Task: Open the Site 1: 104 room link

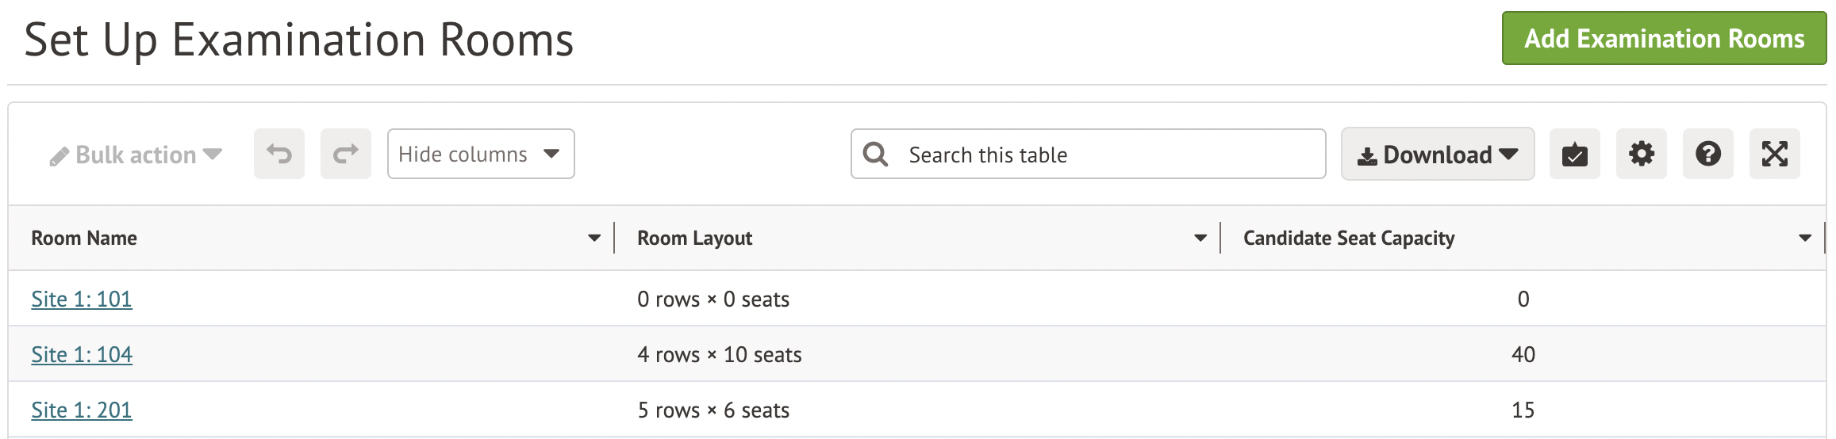Action: (x=82, y=354)
